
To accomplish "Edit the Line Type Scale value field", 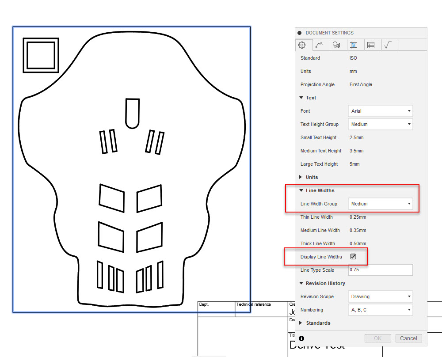I will 380,270.
